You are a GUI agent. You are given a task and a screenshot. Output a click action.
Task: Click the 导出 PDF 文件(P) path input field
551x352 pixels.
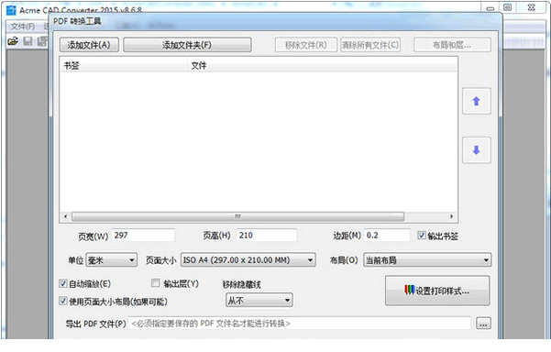click(300, 324)
